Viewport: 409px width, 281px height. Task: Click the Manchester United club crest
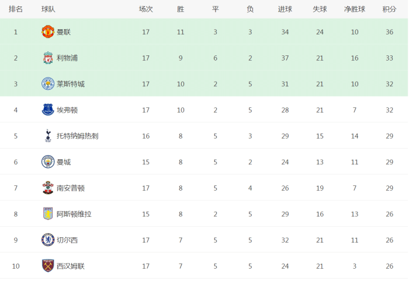point(48,32)
